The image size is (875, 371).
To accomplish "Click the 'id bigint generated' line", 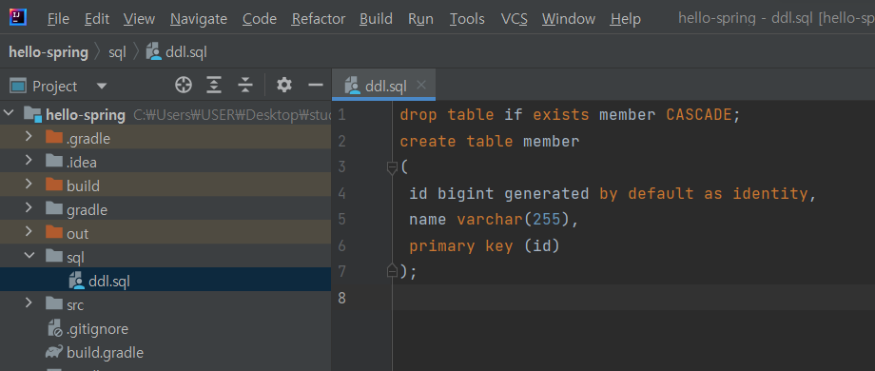I will click(612, 194).
